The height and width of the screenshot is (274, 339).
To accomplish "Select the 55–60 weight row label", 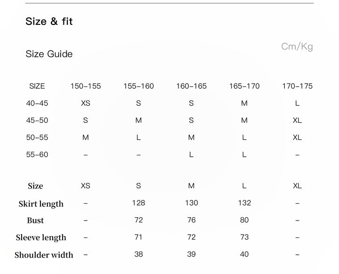I will (37, 155).
